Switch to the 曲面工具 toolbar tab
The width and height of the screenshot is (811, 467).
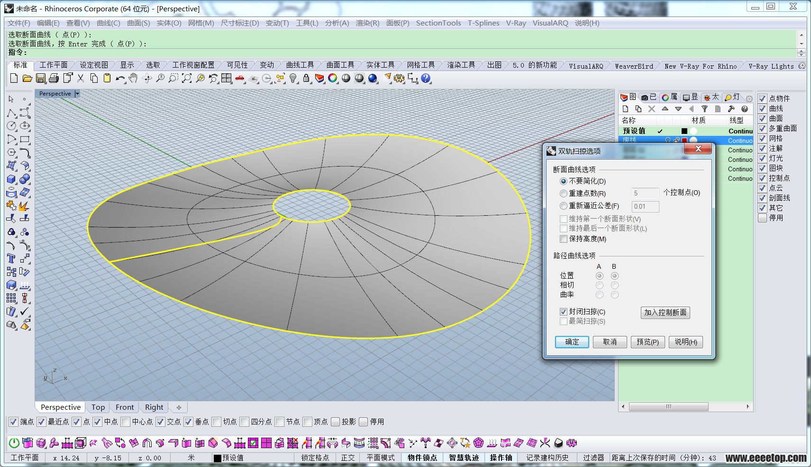click(340, 65)
